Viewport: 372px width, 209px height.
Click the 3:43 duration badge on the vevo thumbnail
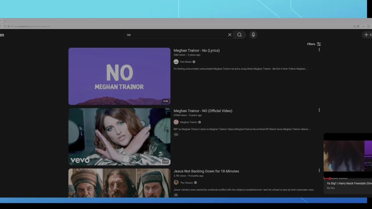(x=165, y=162)
